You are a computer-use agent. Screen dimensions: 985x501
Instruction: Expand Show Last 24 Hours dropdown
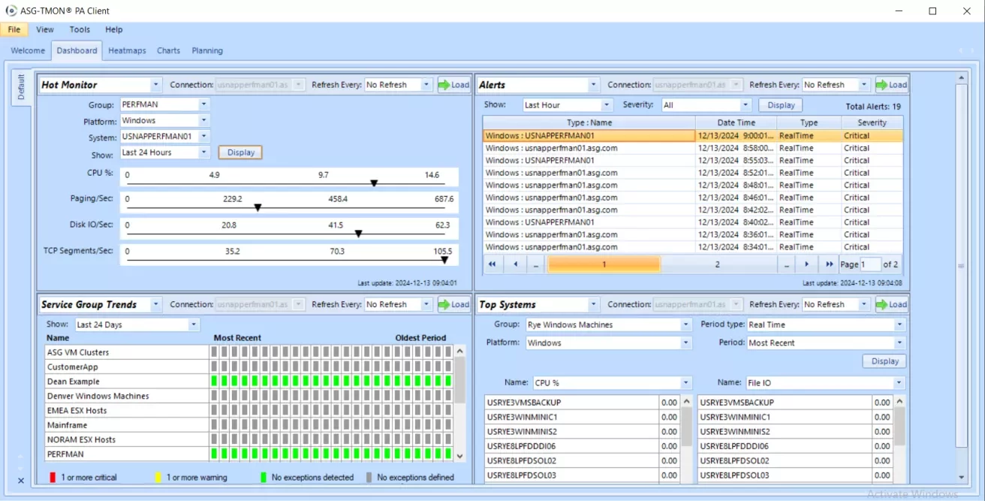(x=204, y=152)
